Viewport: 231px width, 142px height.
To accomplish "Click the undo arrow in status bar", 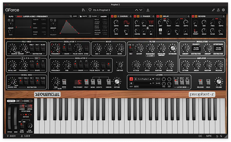I will (x=217, y=136).
